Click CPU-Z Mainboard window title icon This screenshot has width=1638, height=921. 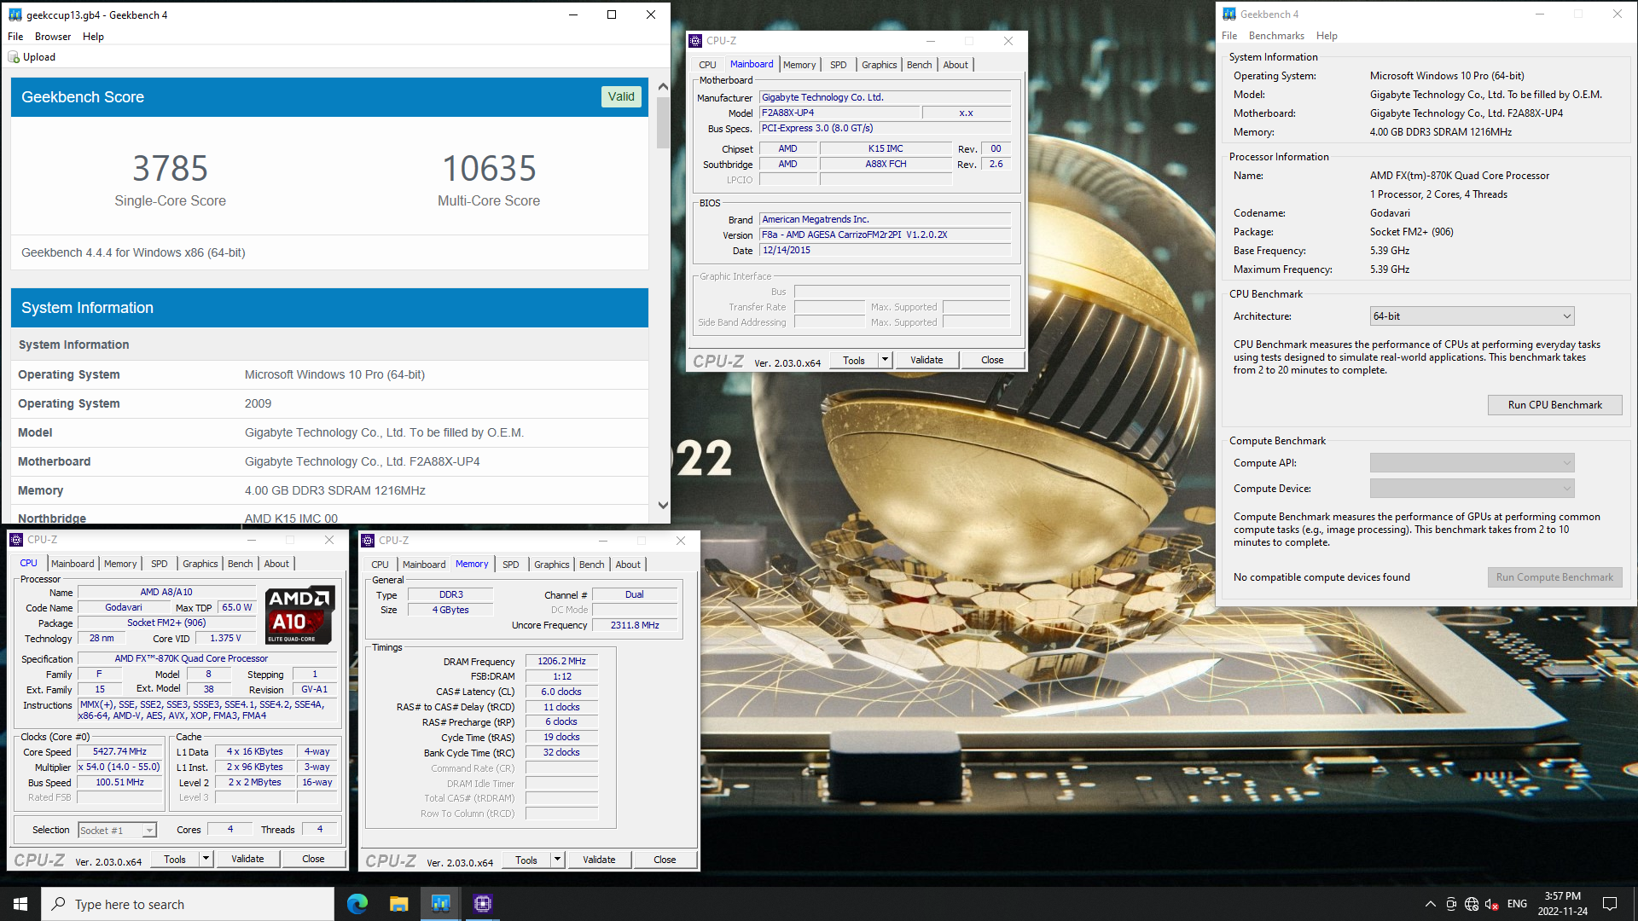point(695,41)
